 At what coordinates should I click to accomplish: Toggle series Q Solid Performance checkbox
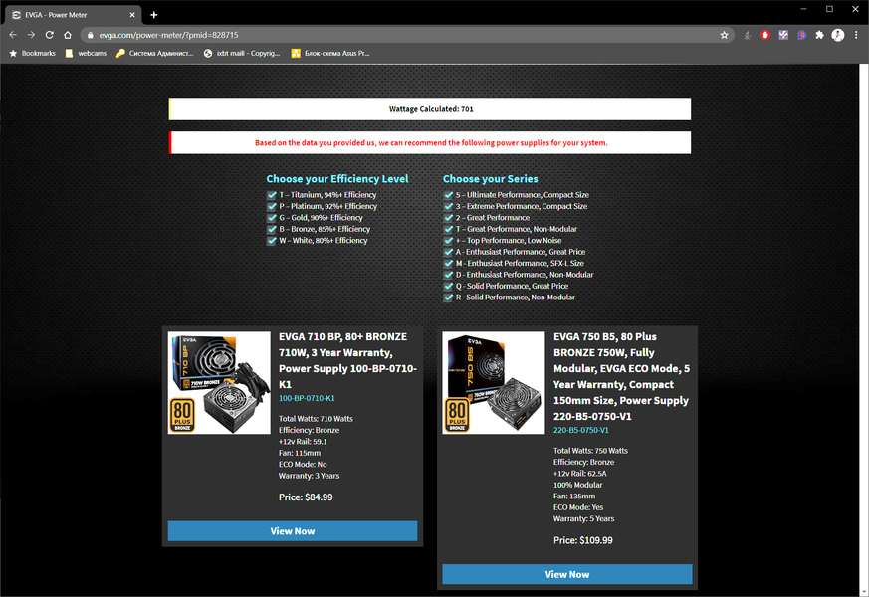click(448, 286)
